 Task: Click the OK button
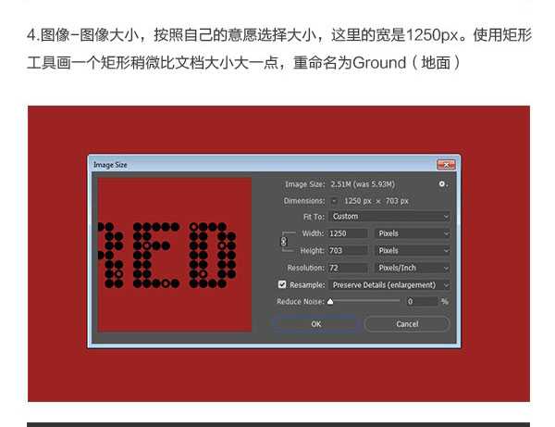[315, 324]
